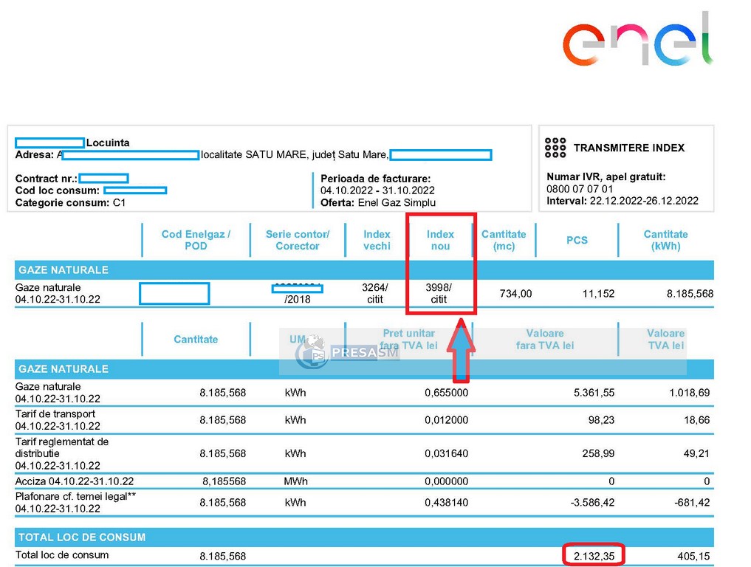This screenshot has width=751, height=567.
Task: Click the Index nou column header
Action: coord(440,240)
